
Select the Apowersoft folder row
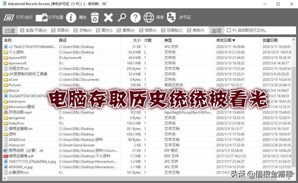coord(147,63)
